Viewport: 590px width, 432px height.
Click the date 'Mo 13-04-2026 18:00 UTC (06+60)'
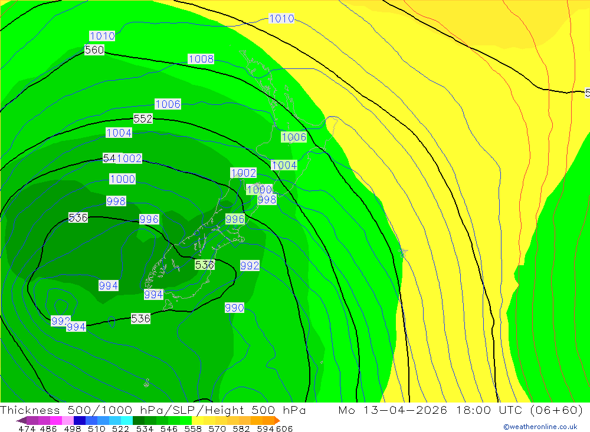coord(461,410)
